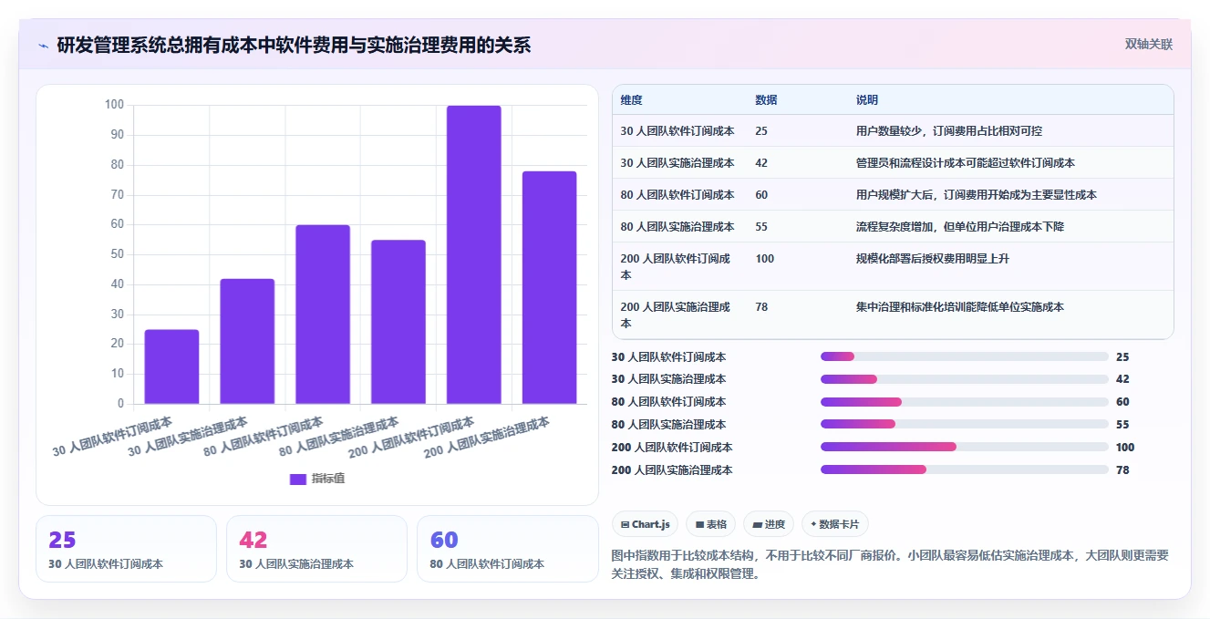Click the lightning icon beside the title
Screen dimensions: 1210x619
pyautogui.click(x=43, y=46)
